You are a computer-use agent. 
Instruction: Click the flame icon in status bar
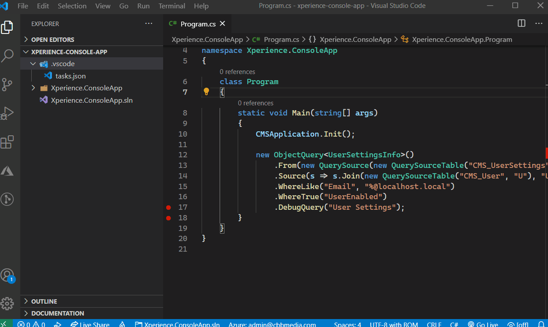tap(123, 324)
